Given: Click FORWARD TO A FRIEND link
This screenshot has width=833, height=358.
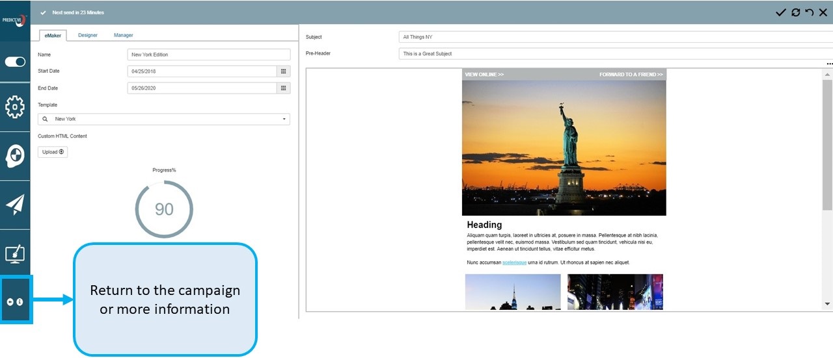Looking at the screenshot, I should (631, 75).
